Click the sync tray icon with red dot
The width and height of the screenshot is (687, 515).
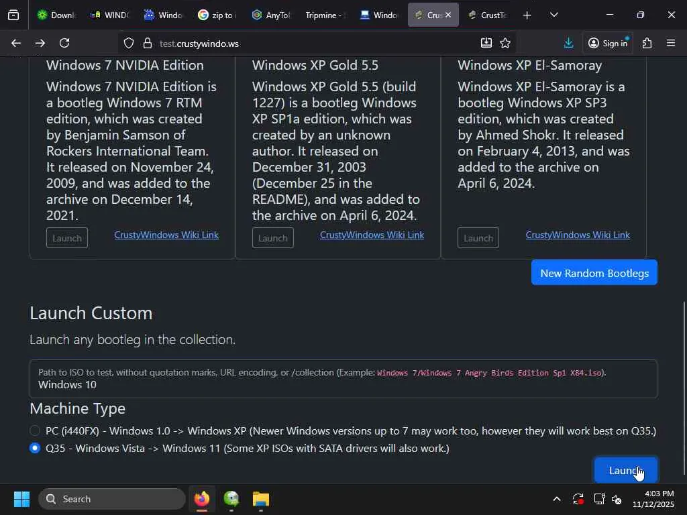pyautogui.click(x=578, y=499)
